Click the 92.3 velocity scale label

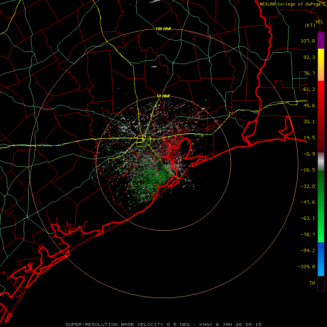(x=309, y=57)
